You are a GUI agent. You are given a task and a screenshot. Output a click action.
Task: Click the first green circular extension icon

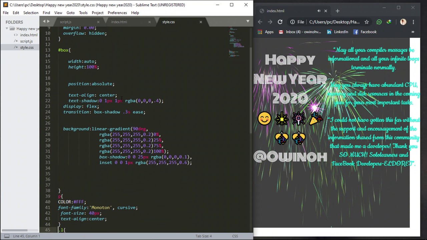[x=379, y=22]
